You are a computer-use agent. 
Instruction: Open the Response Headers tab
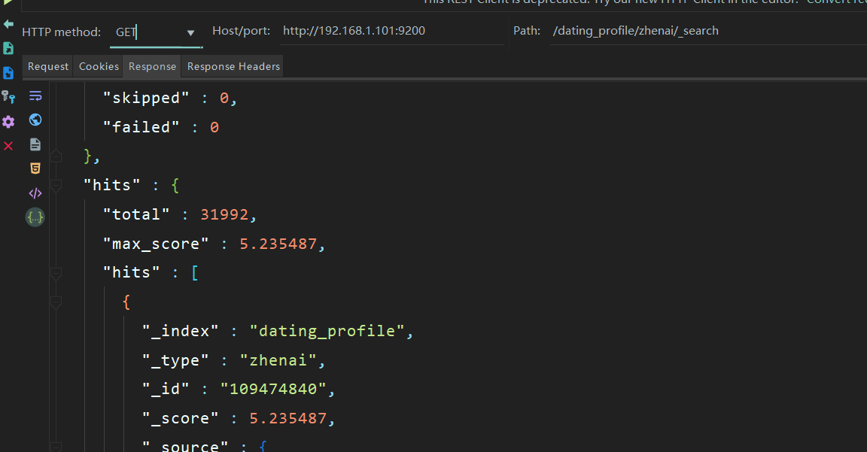point(233,66)
